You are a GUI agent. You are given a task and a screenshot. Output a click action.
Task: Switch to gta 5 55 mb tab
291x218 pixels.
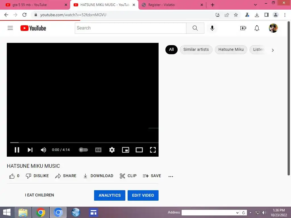pyautogui.click(x=35, y=5)
